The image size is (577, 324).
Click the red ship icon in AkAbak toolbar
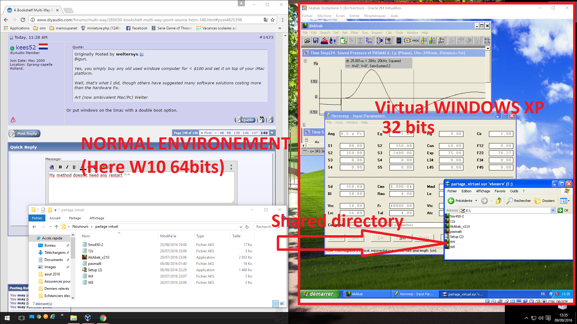click(x=324, y=40)
